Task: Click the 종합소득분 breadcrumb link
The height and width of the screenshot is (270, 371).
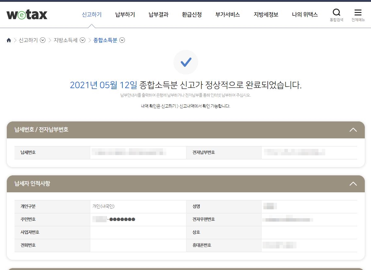Action: [105, 40]
